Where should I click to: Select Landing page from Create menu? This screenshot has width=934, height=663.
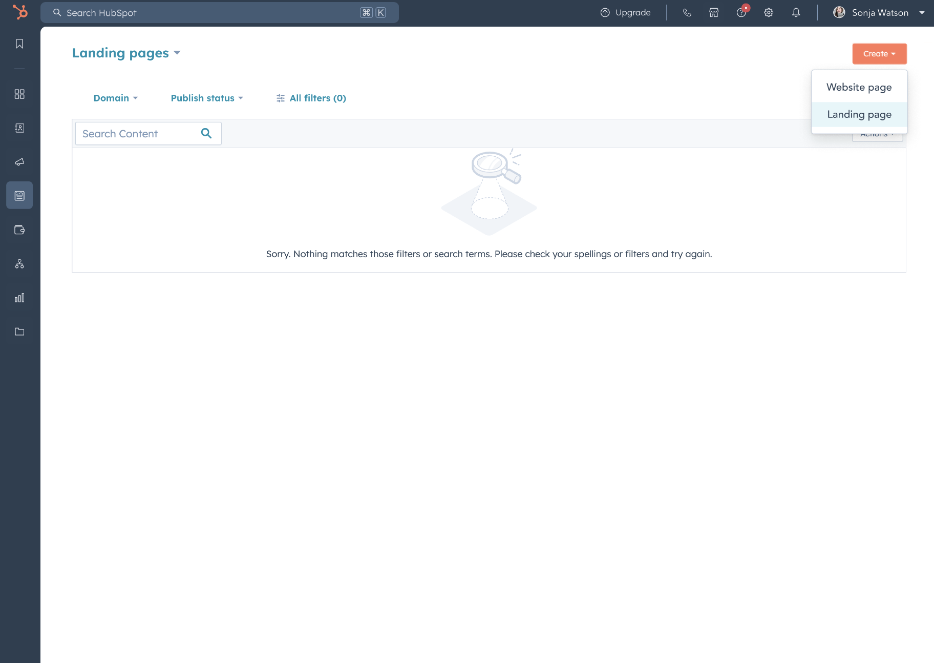coord(859,114)
